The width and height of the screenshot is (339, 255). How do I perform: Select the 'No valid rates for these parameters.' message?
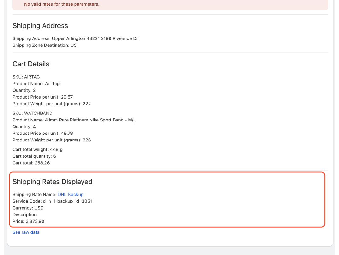(x=62, y=4)
